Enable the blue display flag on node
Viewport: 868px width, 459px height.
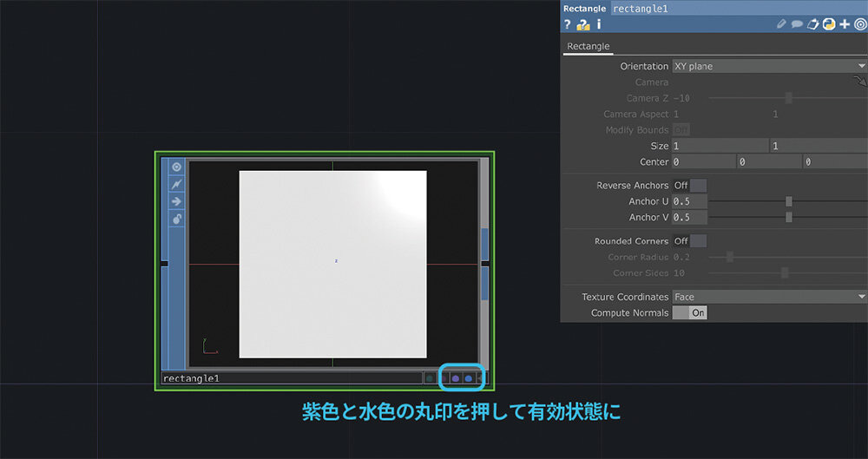point(469,378)
